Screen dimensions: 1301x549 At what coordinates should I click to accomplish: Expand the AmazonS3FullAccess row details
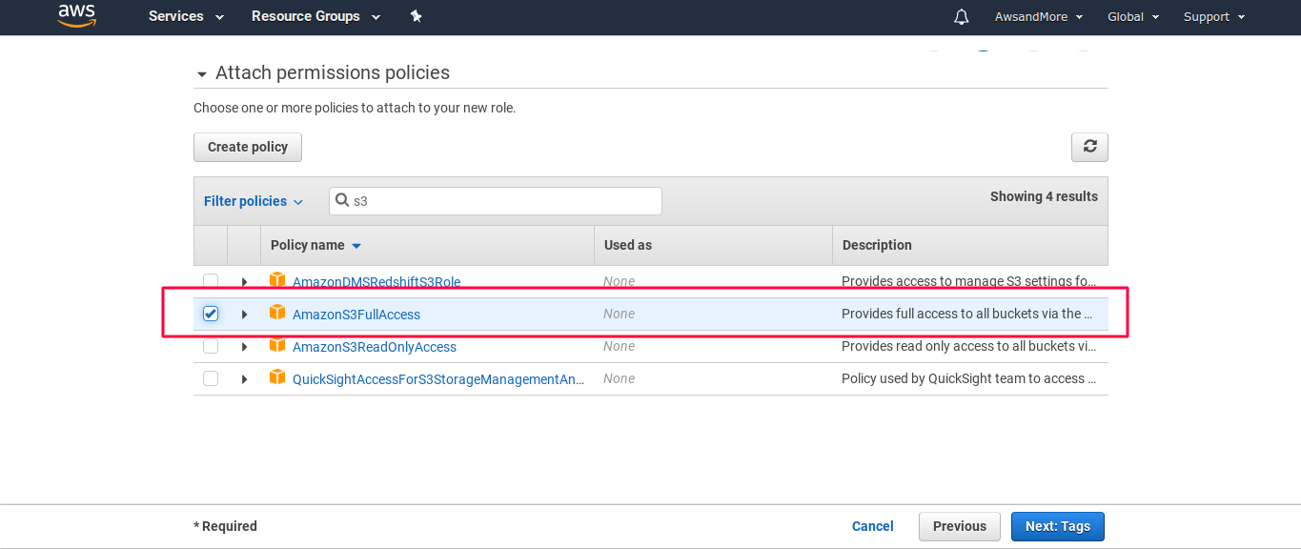pos(244,315)
